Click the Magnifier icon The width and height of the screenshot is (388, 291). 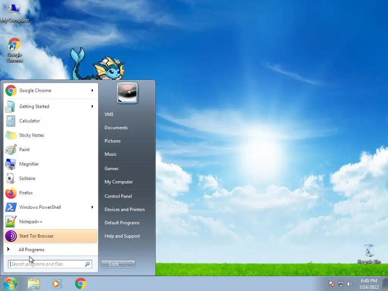(11, 164)
